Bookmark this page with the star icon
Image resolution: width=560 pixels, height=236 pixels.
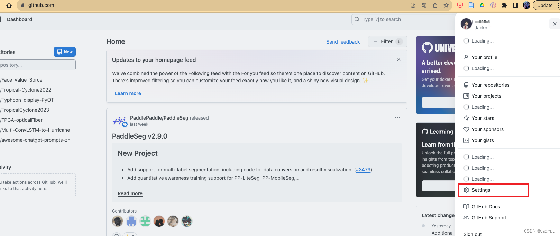click(446, 5)
